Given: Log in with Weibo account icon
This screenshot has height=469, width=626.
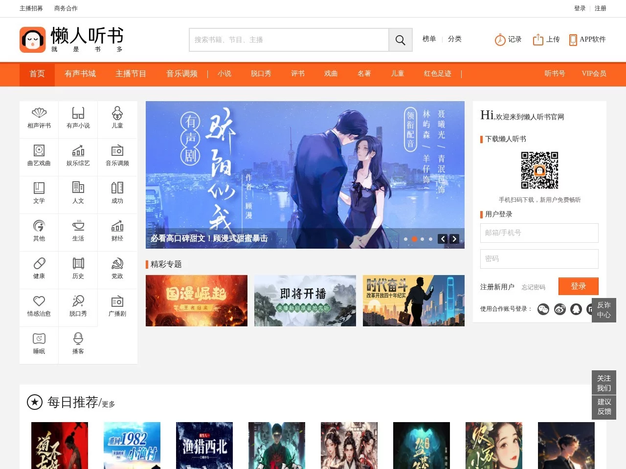Looking at the screenshot, I should [560, 309].
